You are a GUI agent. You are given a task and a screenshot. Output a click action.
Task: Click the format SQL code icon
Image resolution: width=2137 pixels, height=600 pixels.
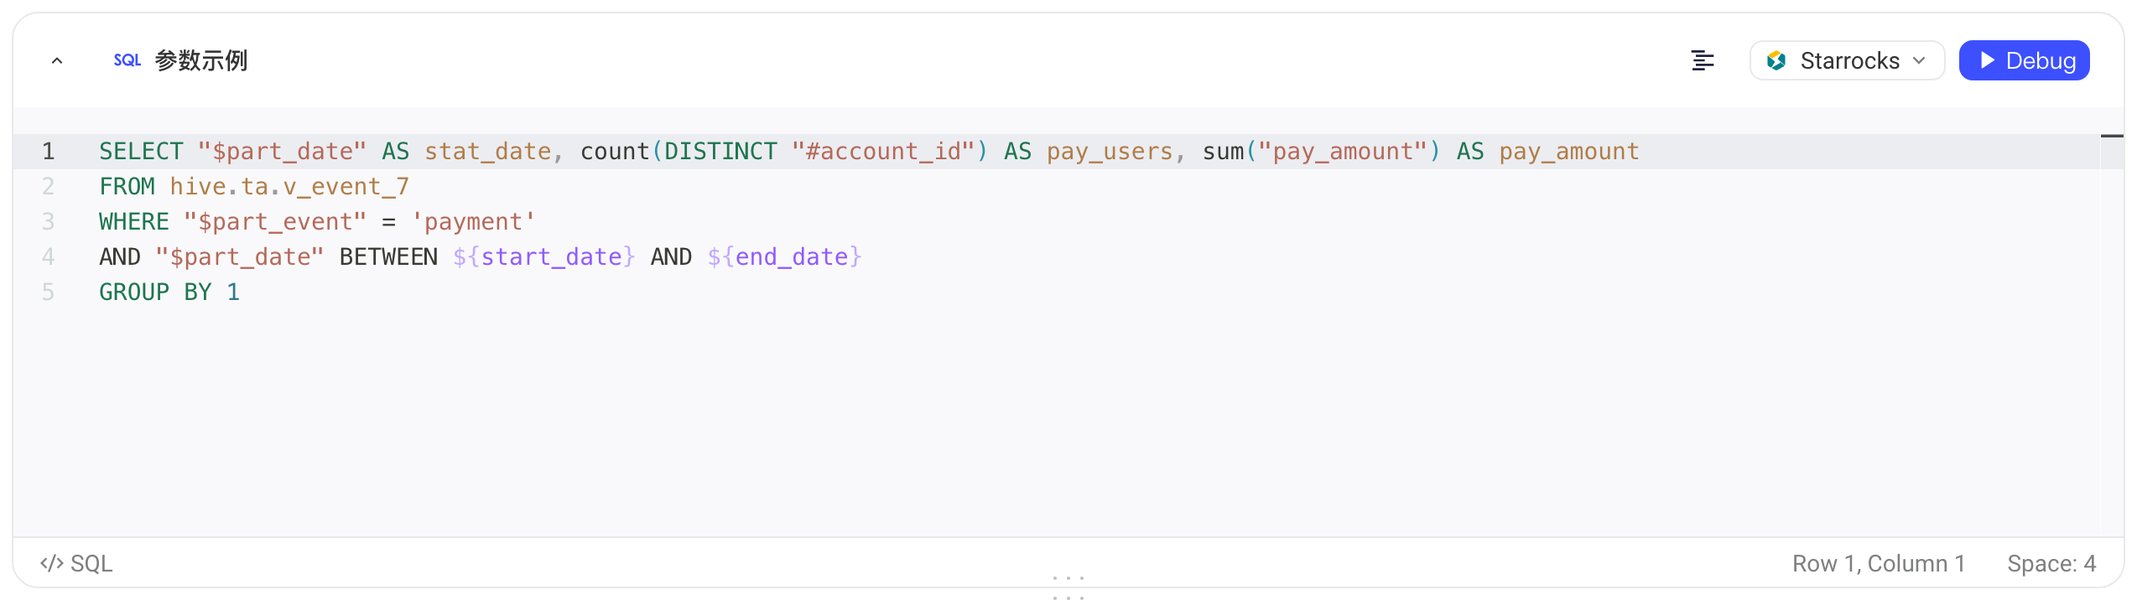tap(1703, 60)
